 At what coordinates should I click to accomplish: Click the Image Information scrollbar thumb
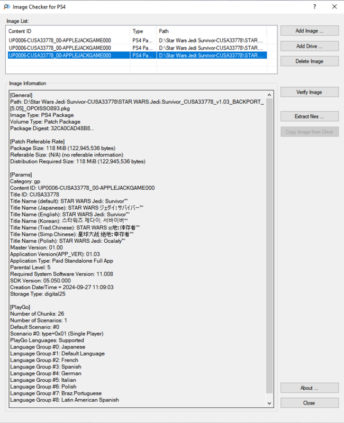click(x=269, y=245)
